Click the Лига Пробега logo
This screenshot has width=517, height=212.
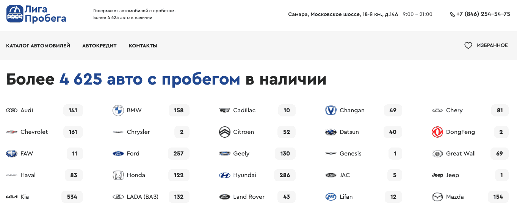point(36,14)
